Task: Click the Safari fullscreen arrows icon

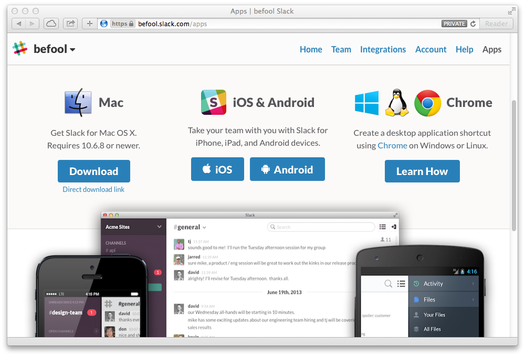Action: 511,11
